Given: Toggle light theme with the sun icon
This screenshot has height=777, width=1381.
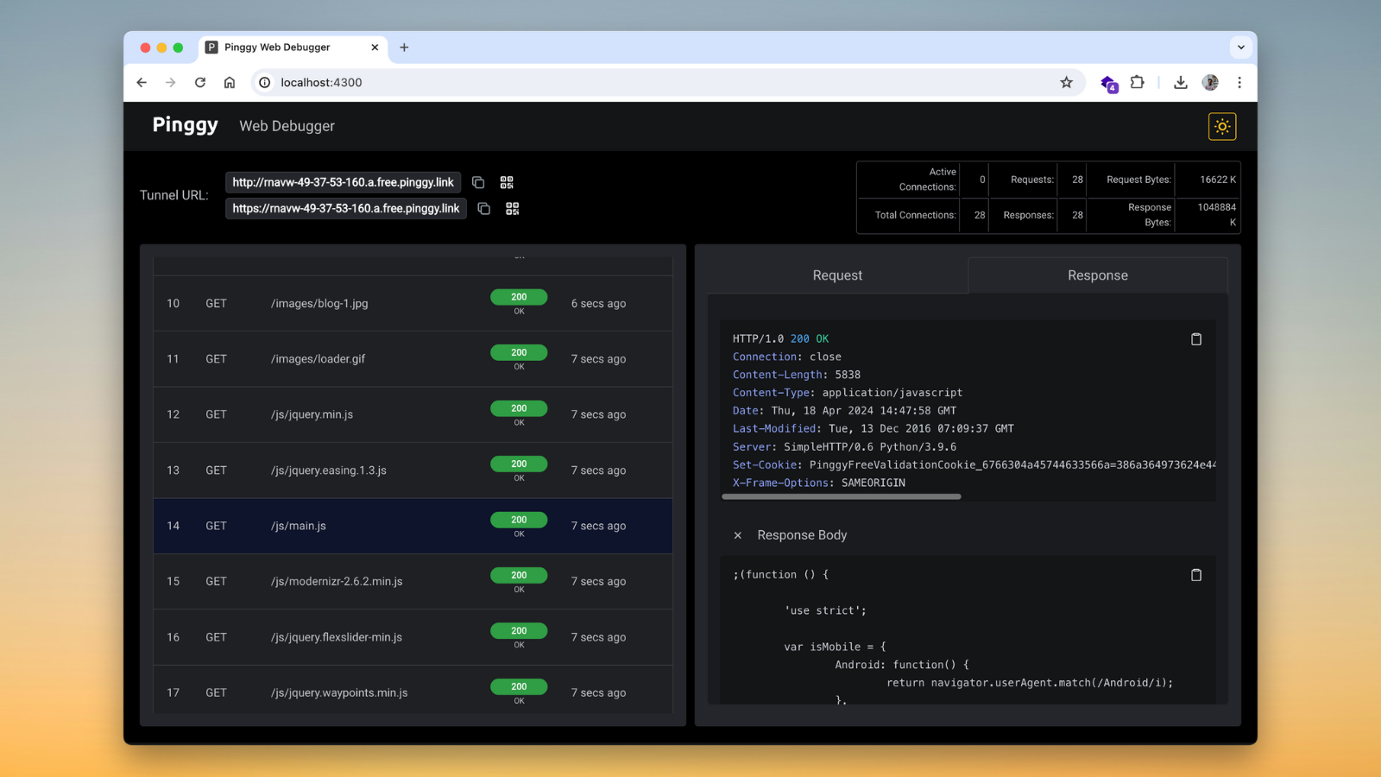Looking at the screenshot, I should [1221, 126].
